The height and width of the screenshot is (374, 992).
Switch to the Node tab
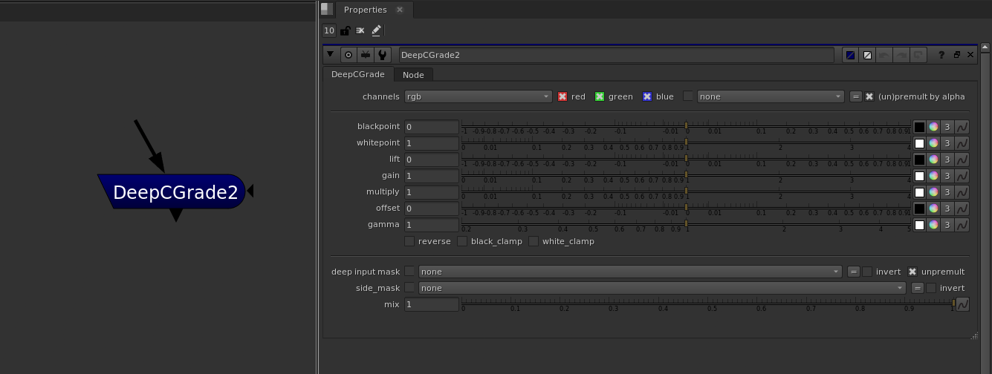tap(413, 75)
